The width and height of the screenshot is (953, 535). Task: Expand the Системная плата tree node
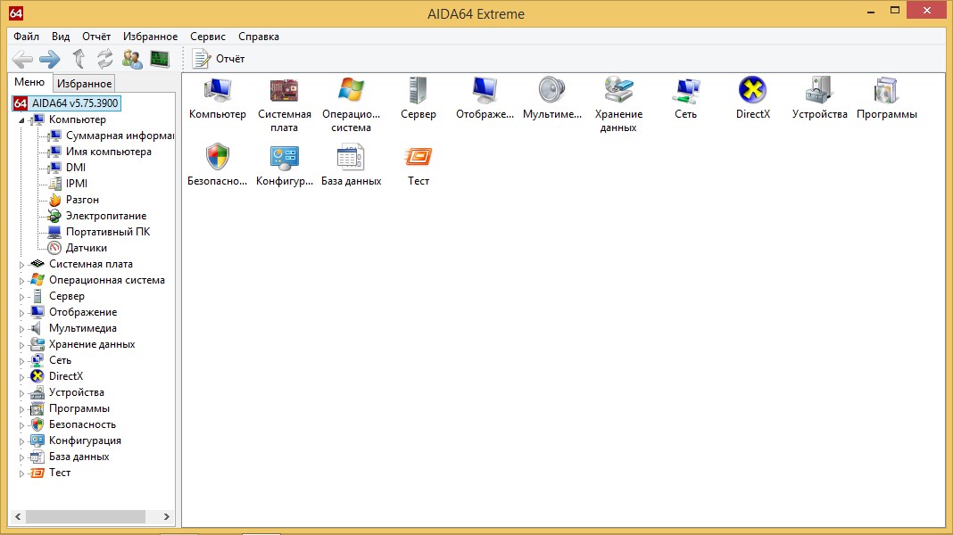tap(22, 265)
